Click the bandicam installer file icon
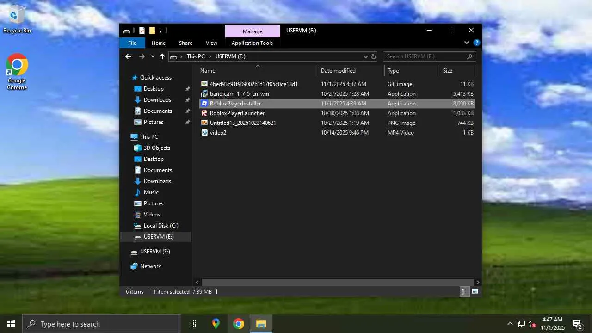Screen dimensions: 592x333 204,94
